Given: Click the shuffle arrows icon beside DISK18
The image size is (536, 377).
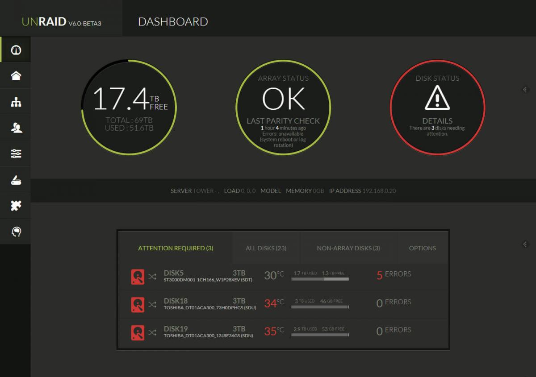Looking at the screenshot, I should point(152,305).
